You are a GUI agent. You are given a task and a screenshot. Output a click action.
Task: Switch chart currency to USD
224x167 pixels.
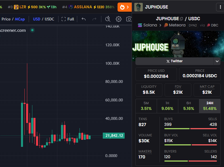click(37, 19)
